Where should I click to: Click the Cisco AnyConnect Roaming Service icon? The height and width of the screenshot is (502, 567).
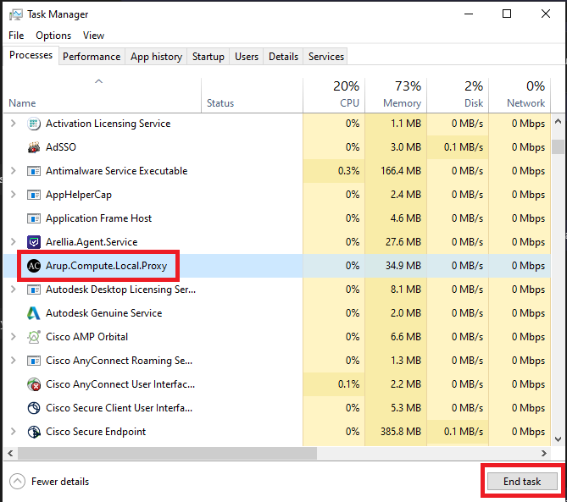[34, 361]
